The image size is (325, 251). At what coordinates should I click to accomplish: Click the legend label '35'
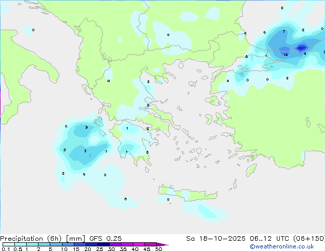(x=123, y=249)
